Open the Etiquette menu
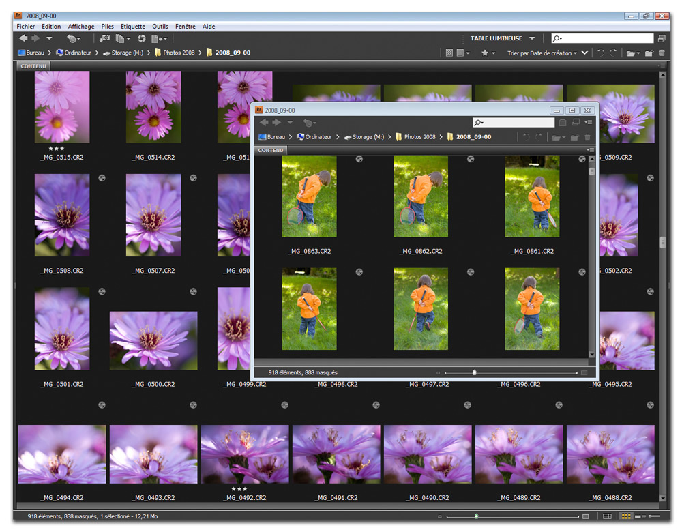 (x=133, y=26)
